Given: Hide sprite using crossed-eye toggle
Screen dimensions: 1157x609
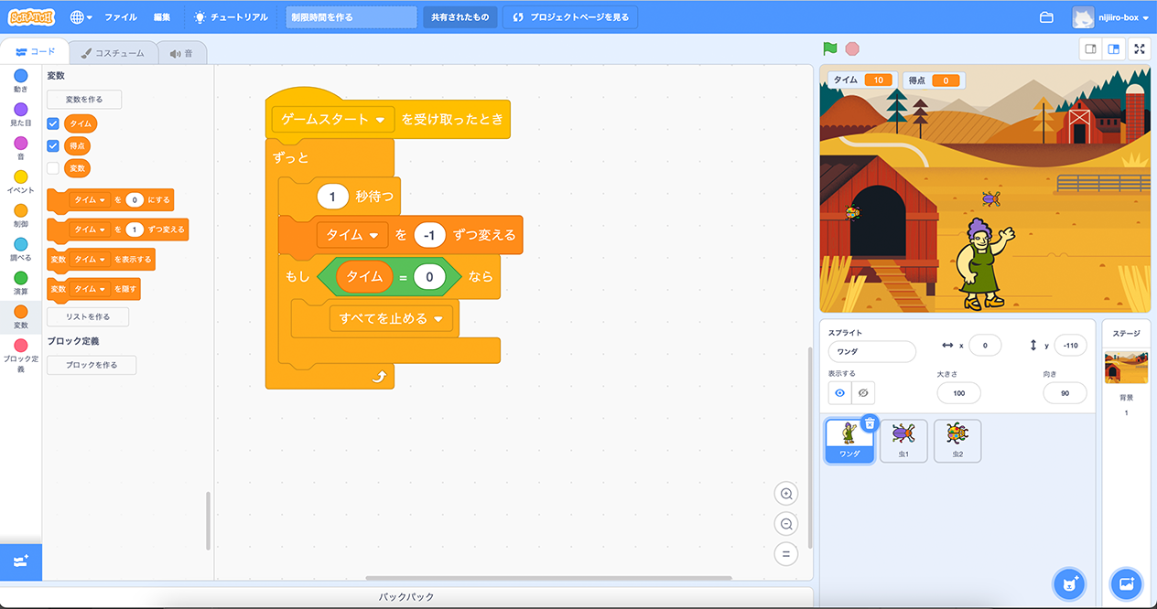Looking at the screenshot, I should pyautogui.click(x=862, y=393).
